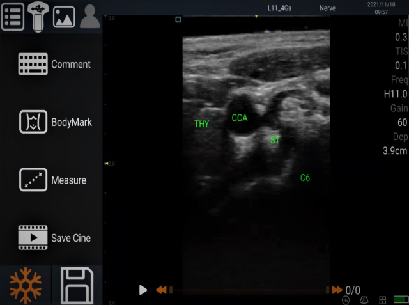
Task: Open the Measure tool
Action: (33, 180)
